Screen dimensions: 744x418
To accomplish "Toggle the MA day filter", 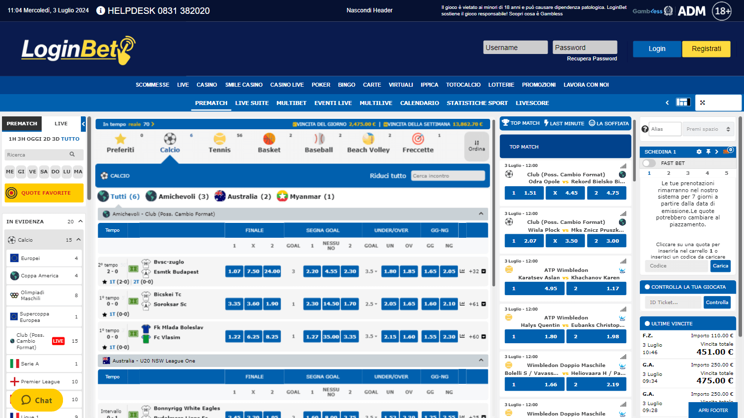I will (78, 171).
